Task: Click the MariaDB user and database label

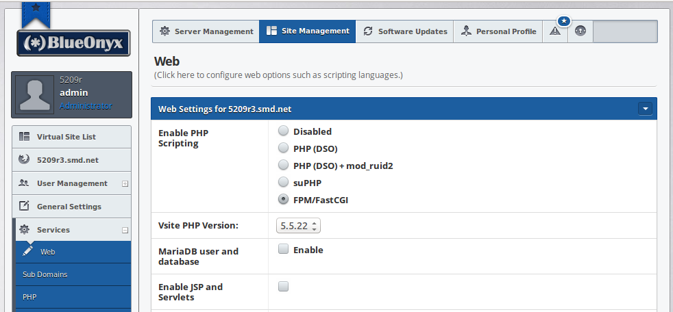Action: pos(198,257)
